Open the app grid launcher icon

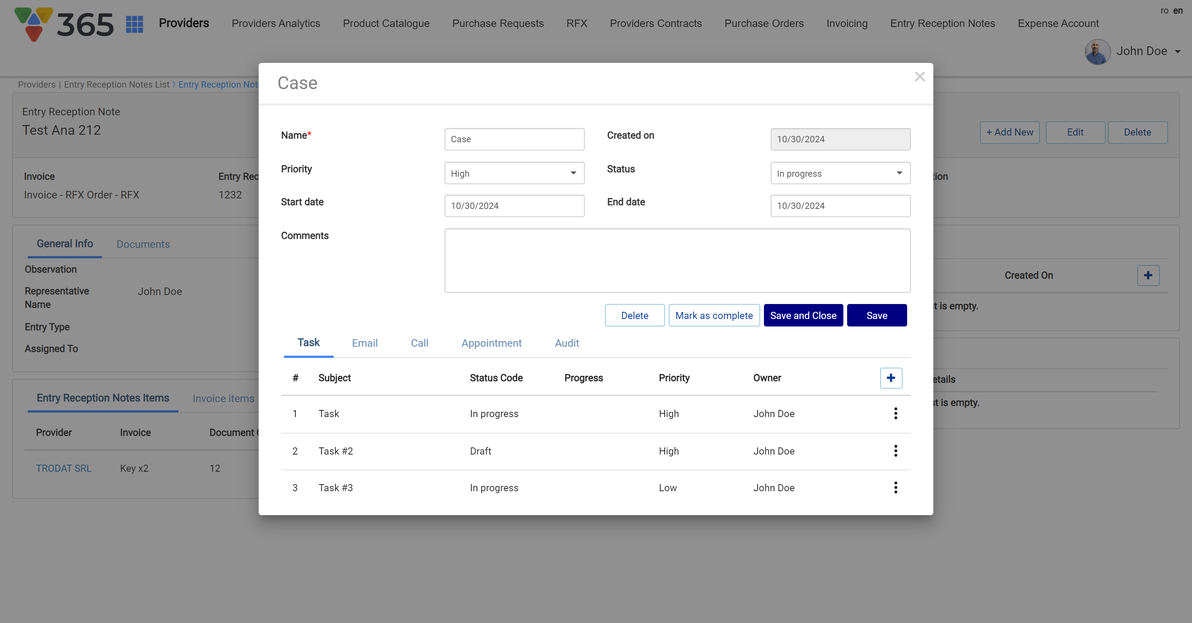point(134,24)
